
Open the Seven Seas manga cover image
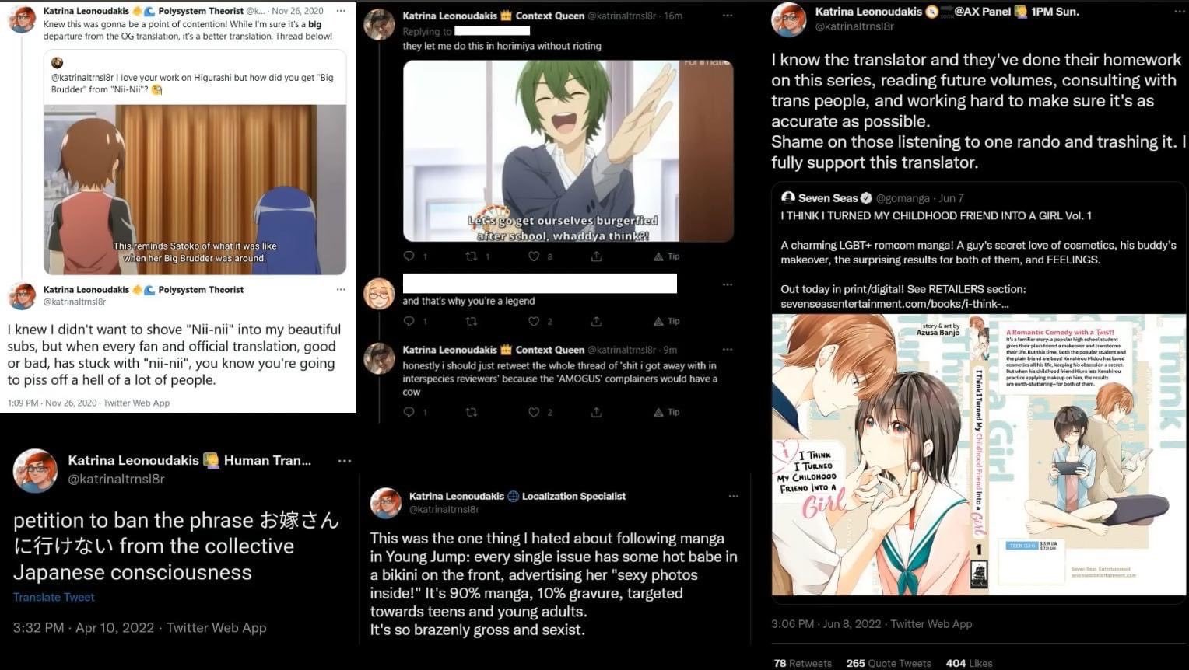pyautogui.click(x=978, y=455)
